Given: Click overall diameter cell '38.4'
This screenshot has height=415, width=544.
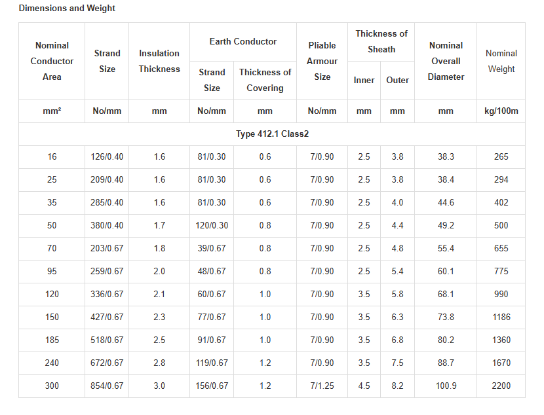Looking at the screenshot, I should tap(446, 180).
